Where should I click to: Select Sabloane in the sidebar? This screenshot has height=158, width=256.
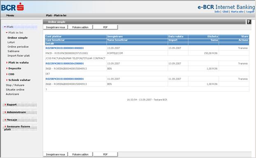14,51
